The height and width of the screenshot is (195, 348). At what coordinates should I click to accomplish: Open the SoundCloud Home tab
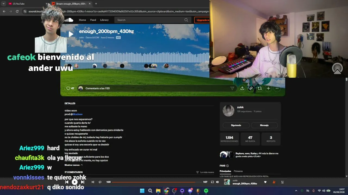(82, 20)
